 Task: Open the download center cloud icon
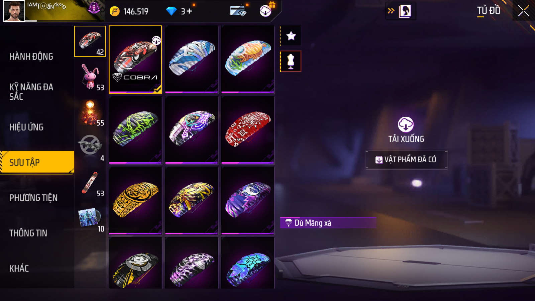click(265, 11)
